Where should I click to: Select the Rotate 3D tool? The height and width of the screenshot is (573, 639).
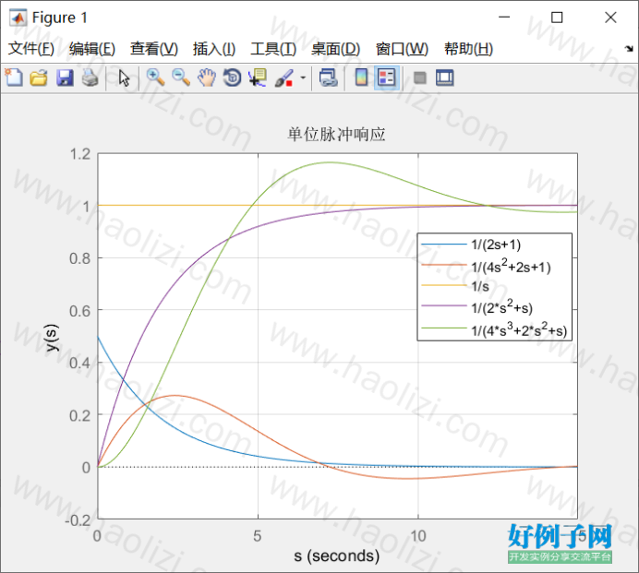click(233, 78)
